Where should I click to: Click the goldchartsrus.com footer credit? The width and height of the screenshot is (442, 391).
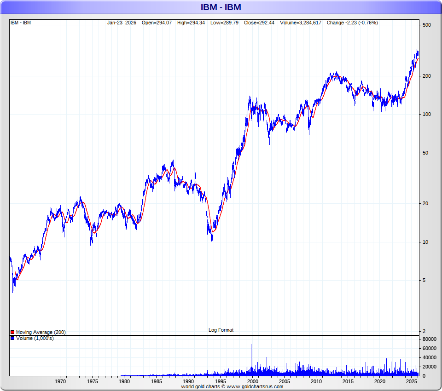point(232,387)
